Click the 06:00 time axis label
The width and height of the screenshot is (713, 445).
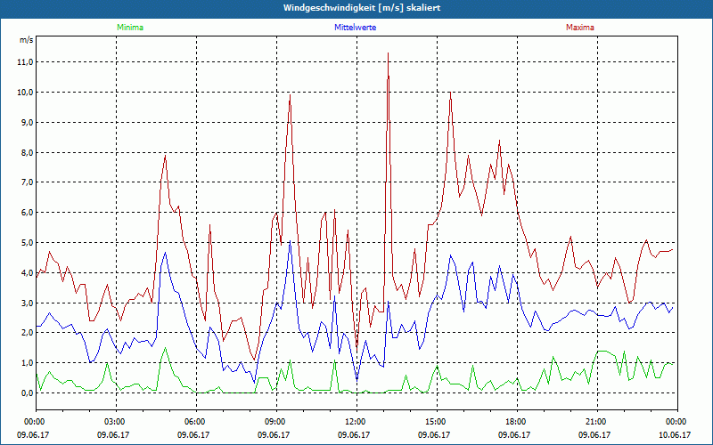tap(197, 422)
